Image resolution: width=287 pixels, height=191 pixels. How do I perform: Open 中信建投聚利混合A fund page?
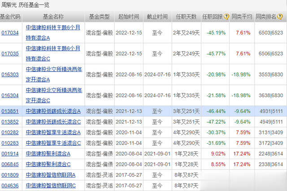point(48,154)
